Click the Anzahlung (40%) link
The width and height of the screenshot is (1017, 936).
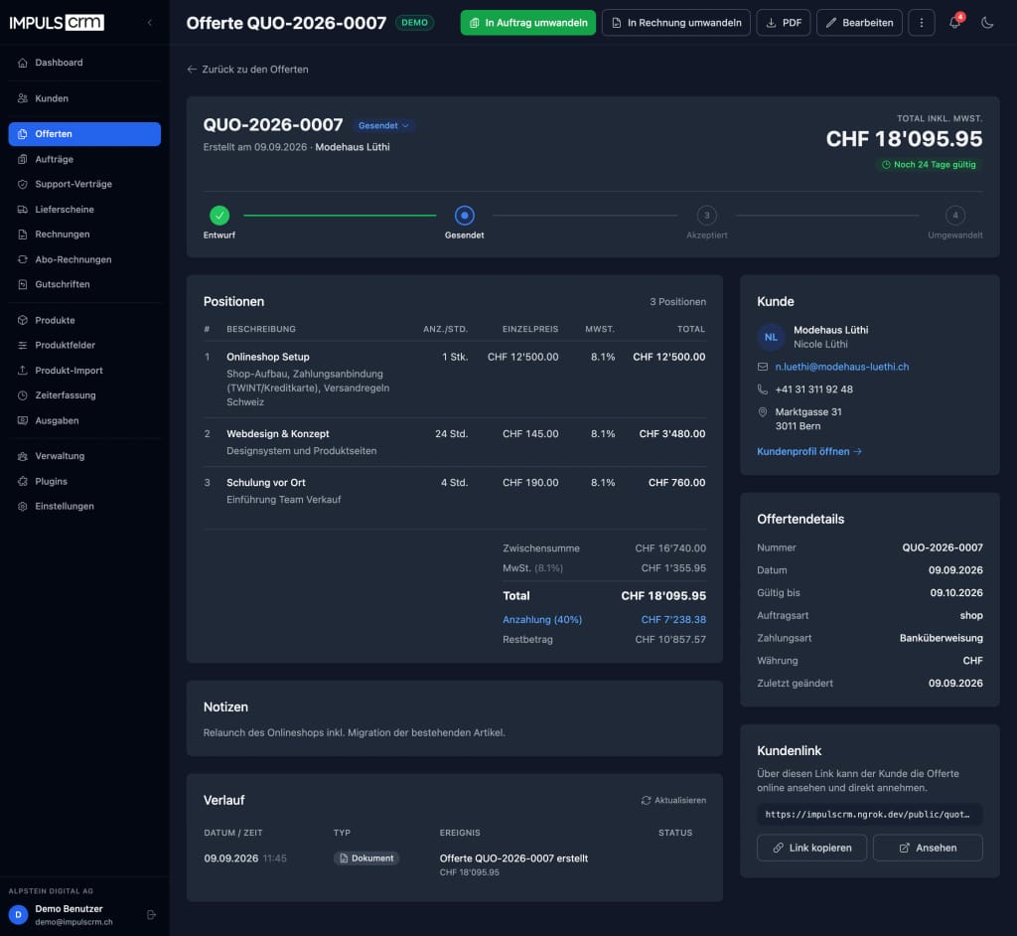542,620
